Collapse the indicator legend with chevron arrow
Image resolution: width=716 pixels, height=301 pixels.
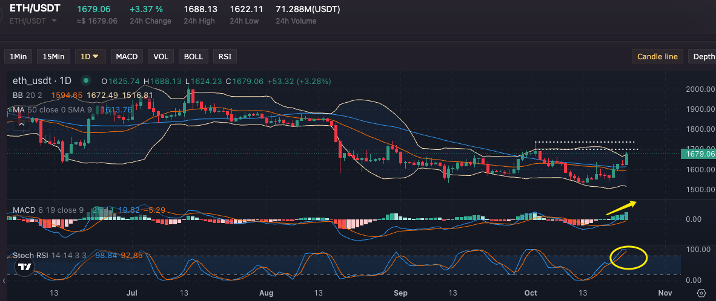(x=21, y=124)
